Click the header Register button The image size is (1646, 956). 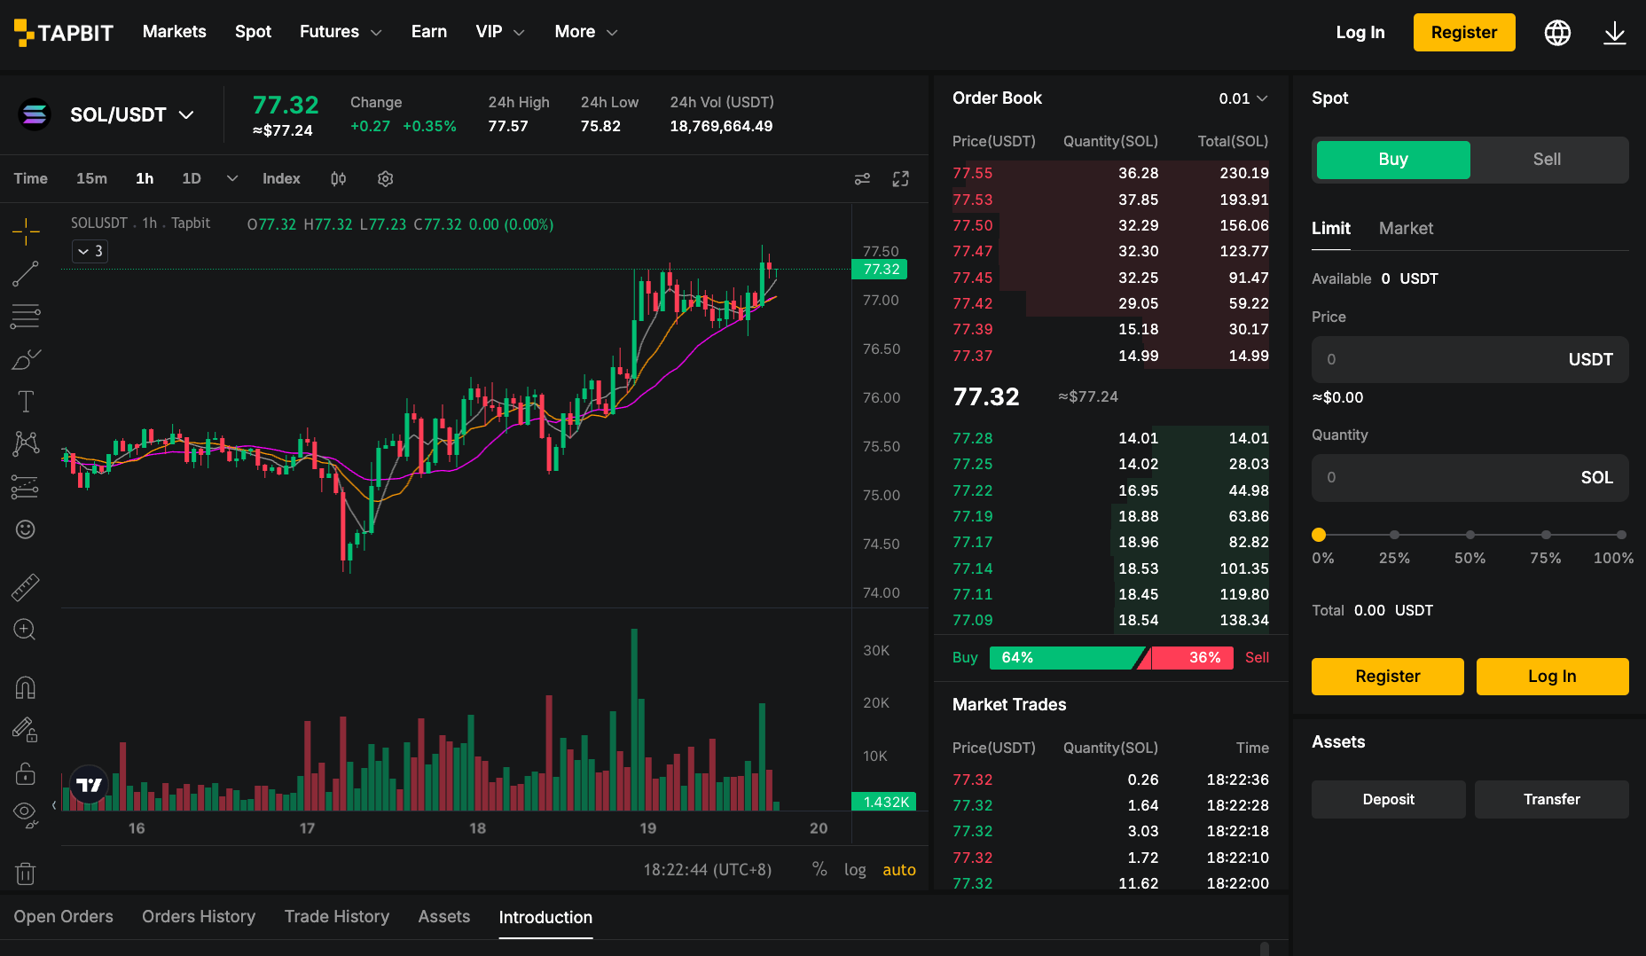pos(1464,33)
